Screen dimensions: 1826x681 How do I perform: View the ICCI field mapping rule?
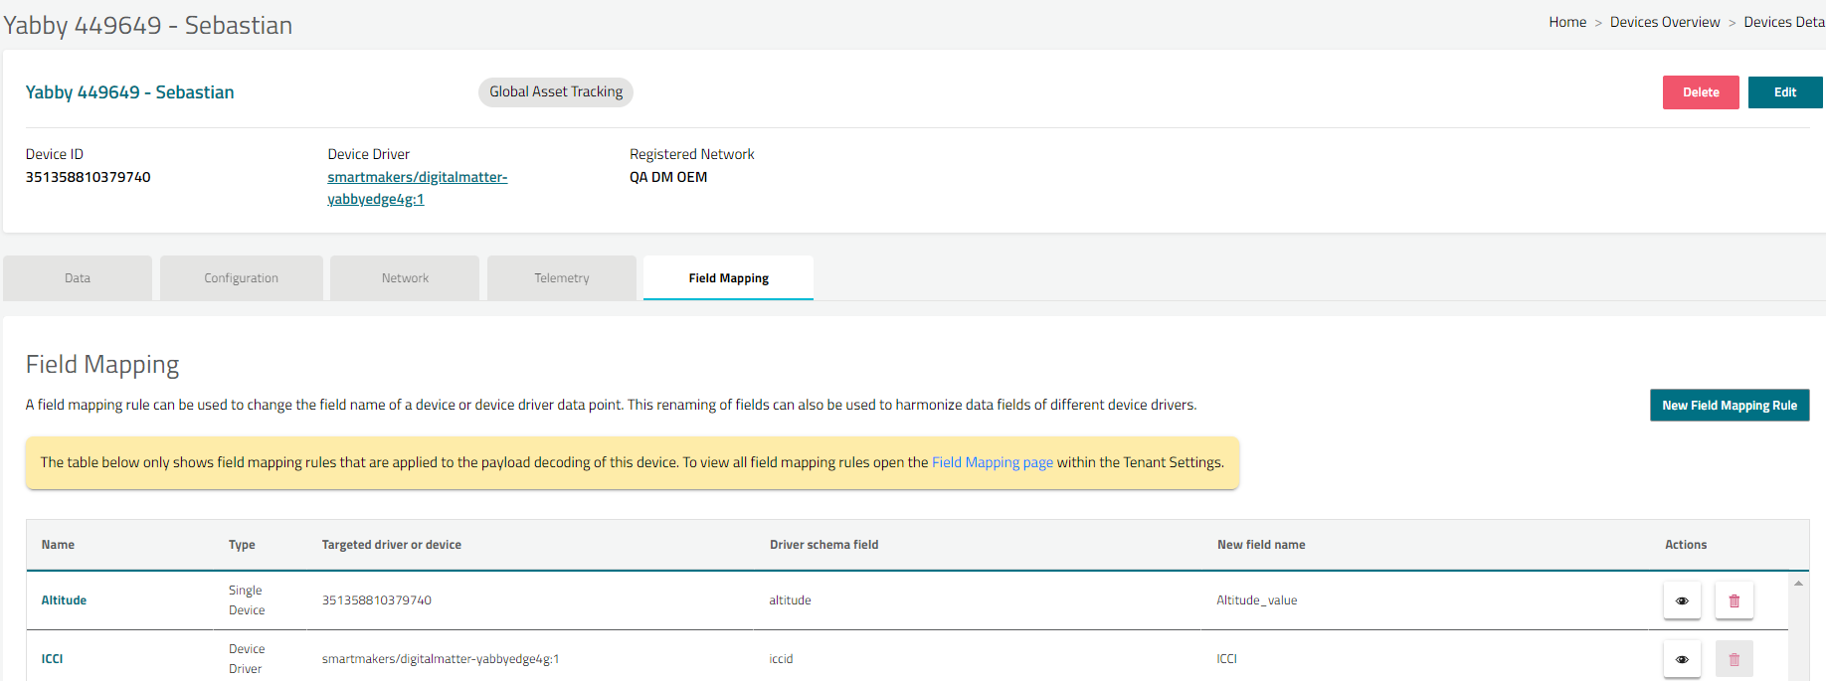[1682, 659]
